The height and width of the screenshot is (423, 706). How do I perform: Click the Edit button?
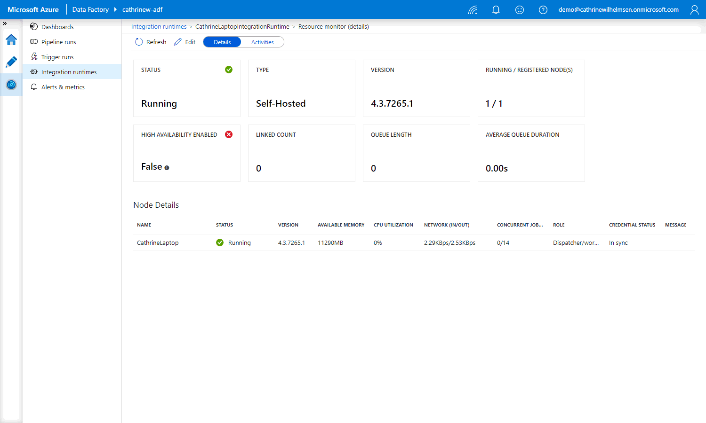tap(185, 42)
